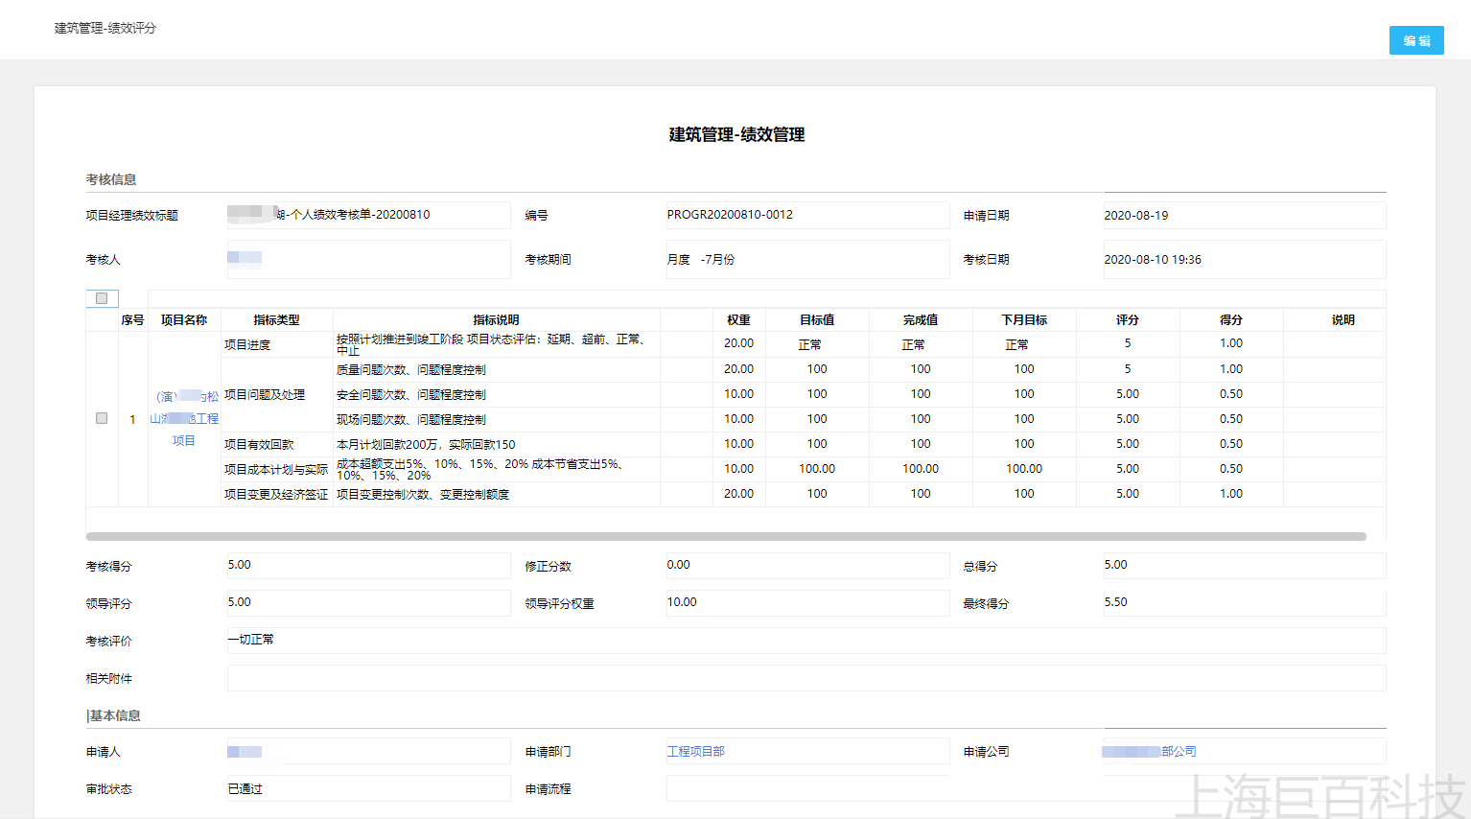Screen dimensions: 1471x819
Task: Click the 最终得分 field 5.50
Action: 1245,602
